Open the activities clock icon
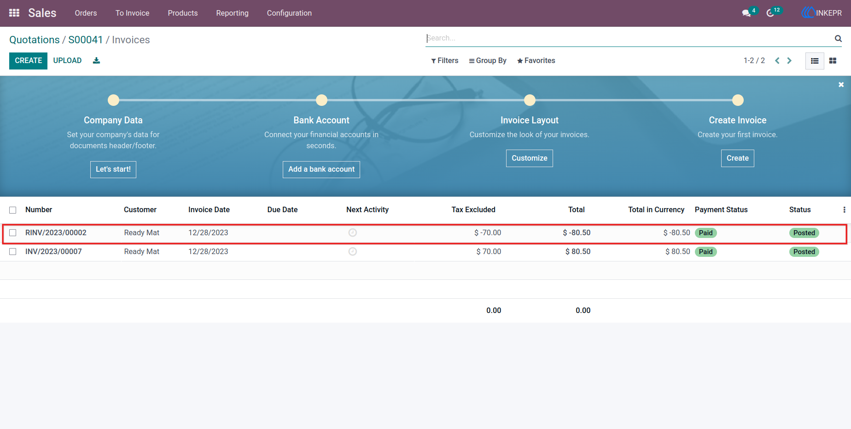The image size is (851, 429). [770, 13]
